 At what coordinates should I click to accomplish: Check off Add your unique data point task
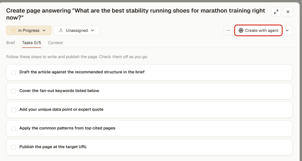tap(14, 110)
